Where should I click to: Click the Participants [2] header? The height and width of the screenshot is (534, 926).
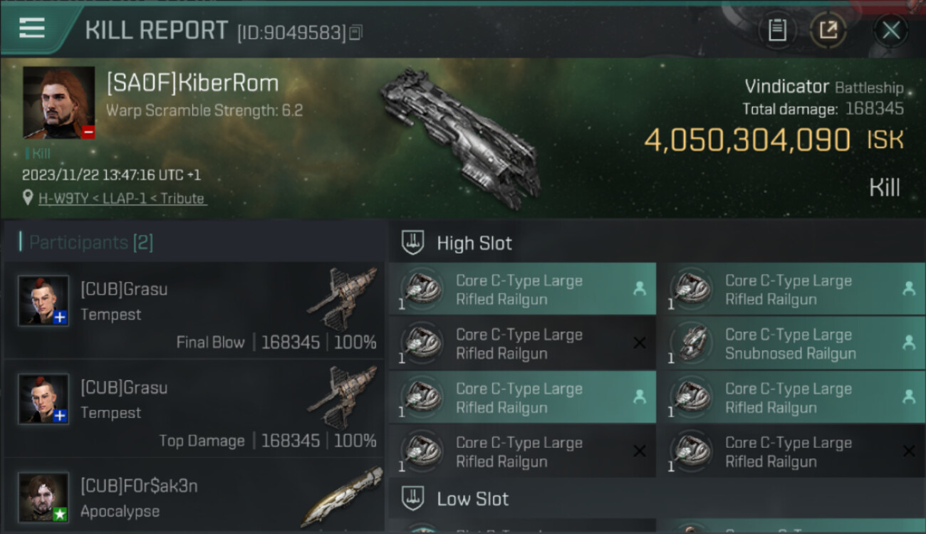[x=86, y=243]
